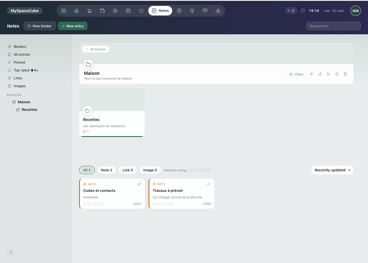Set minimum rating to five stars

(208, 170)
